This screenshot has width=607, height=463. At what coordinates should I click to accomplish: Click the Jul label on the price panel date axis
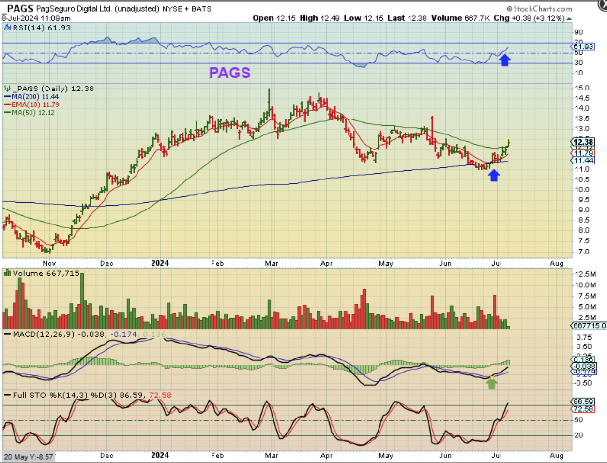pyautogui.click(x=496, y=263)
